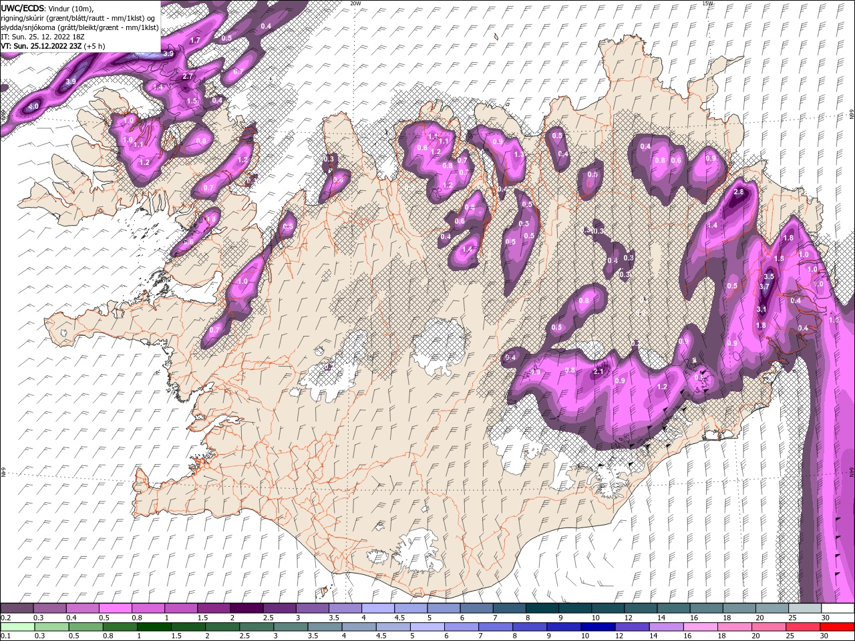This screenshot has height=641, width=855.
Task: Click the 'UWC/ECDS: Vindur (10m),' title line
Action: (x=47, y=8)
